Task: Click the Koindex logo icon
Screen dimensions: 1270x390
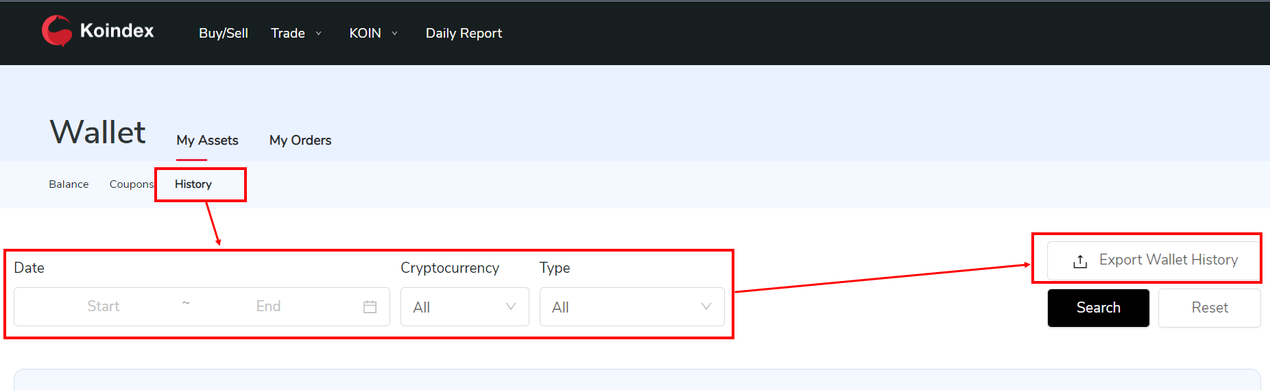Action: click(x=57, y=30)
